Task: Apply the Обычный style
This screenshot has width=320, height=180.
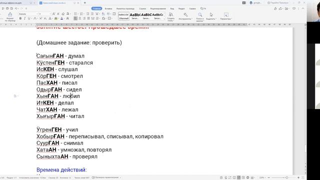Action: point(123,16)
